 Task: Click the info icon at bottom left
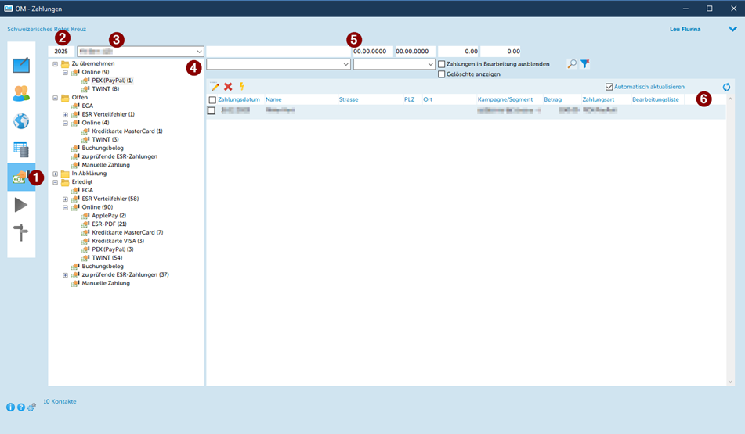[x=10, y=407]
